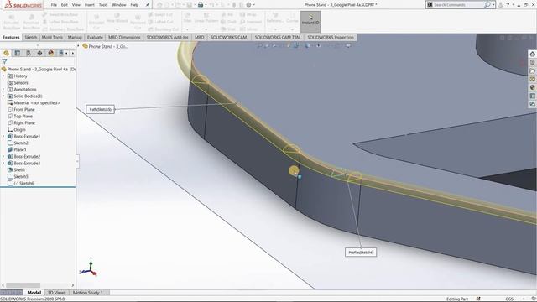
Task: Open Appearances sphere icon in task pane
Action: [532, 87]
